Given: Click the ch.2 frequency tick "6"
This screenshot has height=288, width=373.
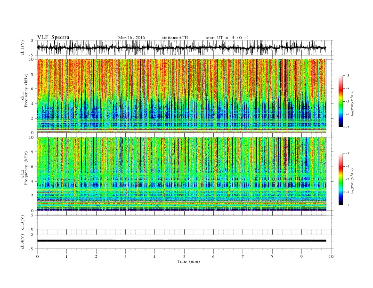Looking at the screenshot, I should pos(33,167).
